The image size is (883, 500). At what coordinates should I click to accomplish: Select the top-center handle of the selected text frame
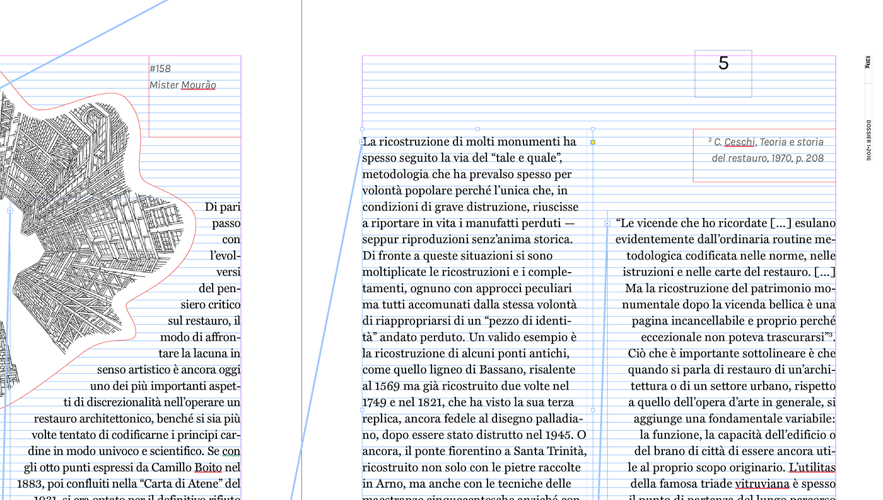(x=477, y=129)
